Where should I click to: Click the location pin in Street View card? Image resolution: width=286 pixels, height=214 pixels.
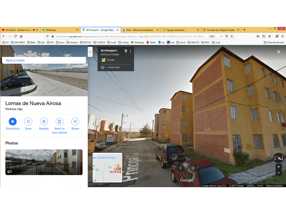126,51
